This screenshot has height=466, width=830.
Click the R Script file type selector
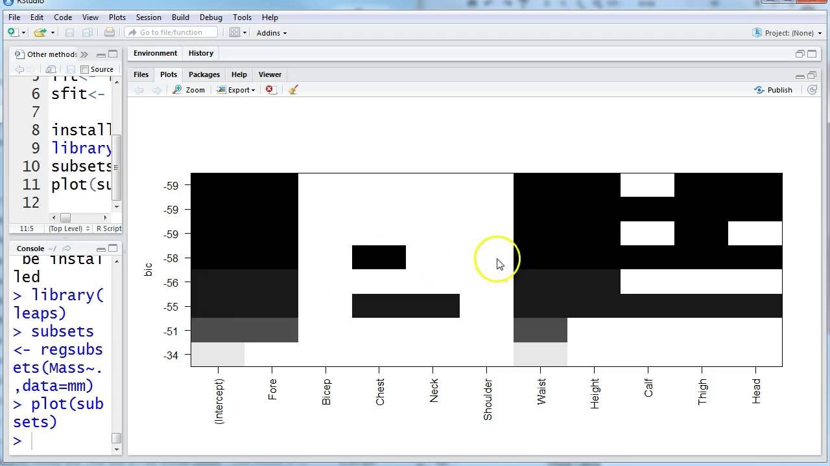click(x=108, y=228)
